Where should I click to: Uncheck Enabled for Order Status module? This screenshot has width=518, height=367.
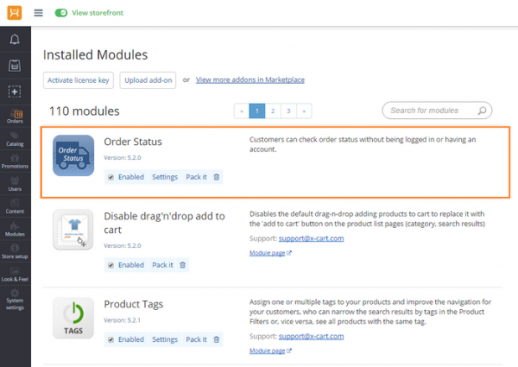111,177
